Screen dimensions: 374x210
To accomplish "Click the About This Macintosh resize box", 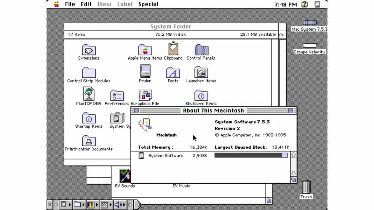I will (x=293, y=180).
